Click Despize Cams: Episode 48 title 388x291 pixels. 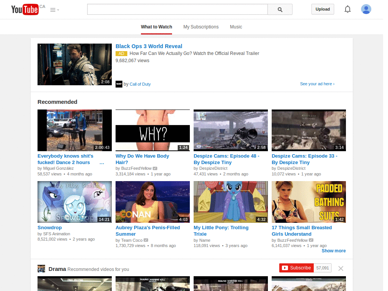click(227, 159)
